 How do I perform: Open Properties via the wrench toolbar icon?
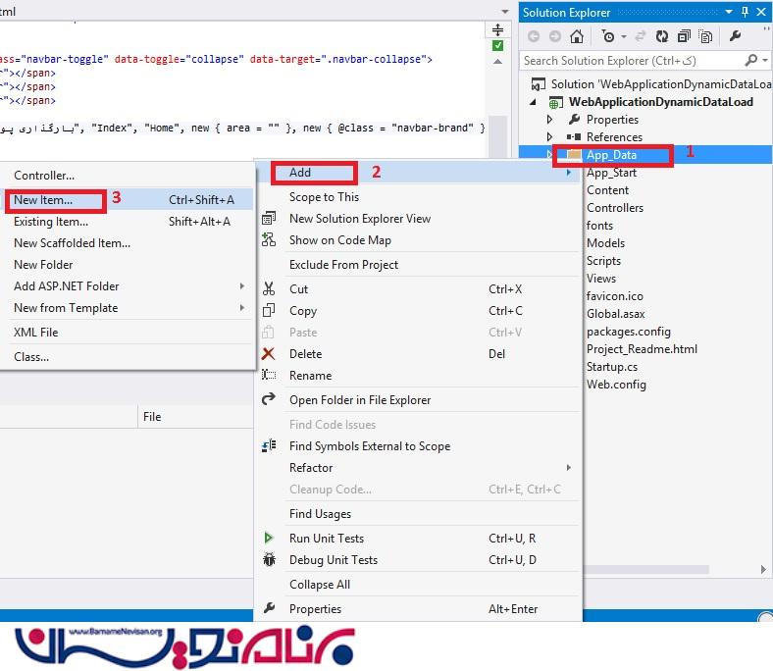tap(734, 36)
